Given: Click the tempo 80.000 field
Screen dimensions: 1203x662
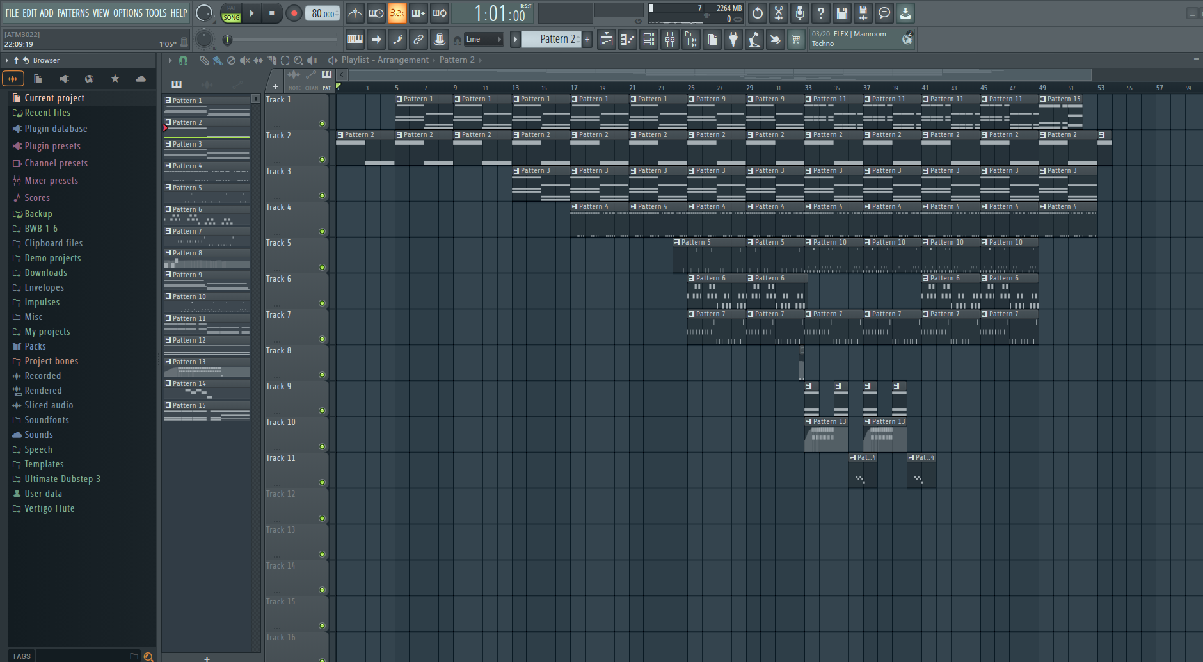Looking at the screenshot, I should (323, 13).
